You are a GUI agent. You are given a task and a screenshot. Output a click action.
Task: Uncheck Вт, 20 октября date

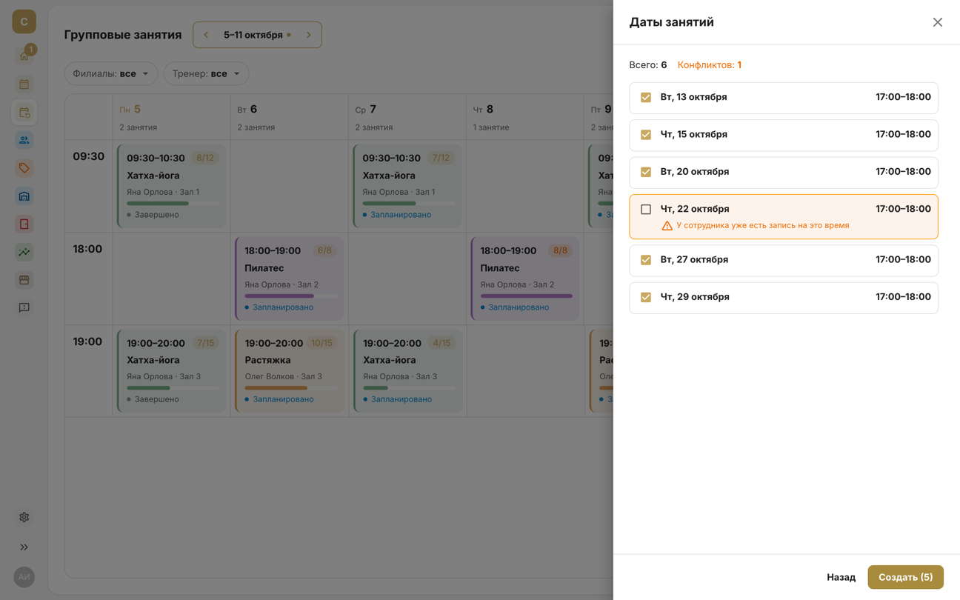[646, 172]
